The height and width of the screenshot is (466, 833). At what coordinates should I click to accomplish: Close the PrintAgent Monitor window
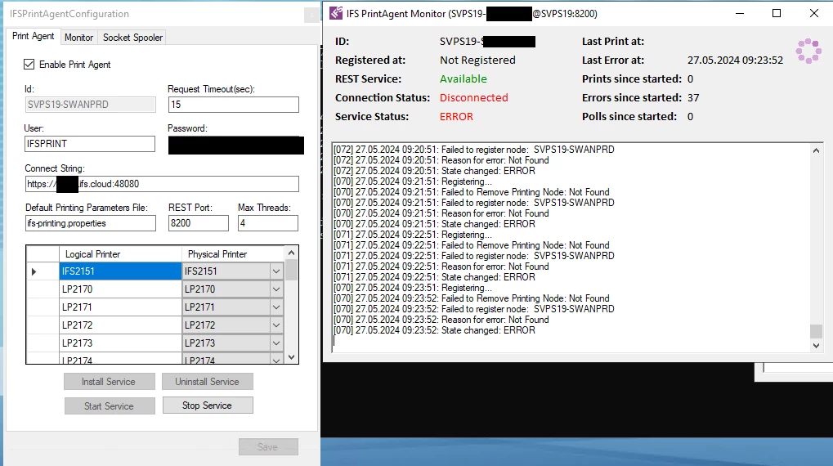[814, 13]
